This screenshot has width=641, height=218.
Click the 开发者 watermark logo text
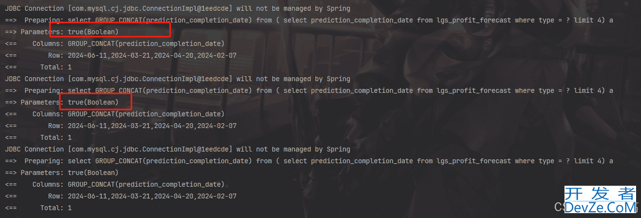tap(601, 193)
